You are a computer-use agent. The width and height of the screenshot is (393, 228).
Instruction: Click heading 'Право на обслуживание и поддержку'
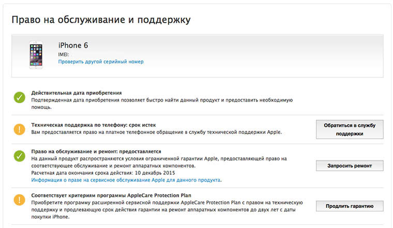coord(101,20)
